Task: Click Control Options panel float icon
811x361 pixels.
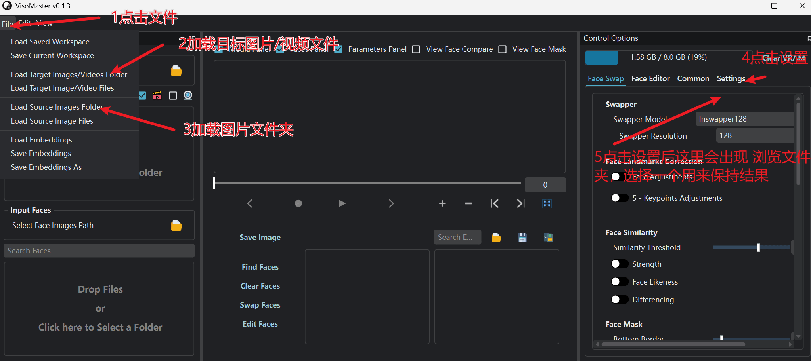Action: tap(809, 38)
